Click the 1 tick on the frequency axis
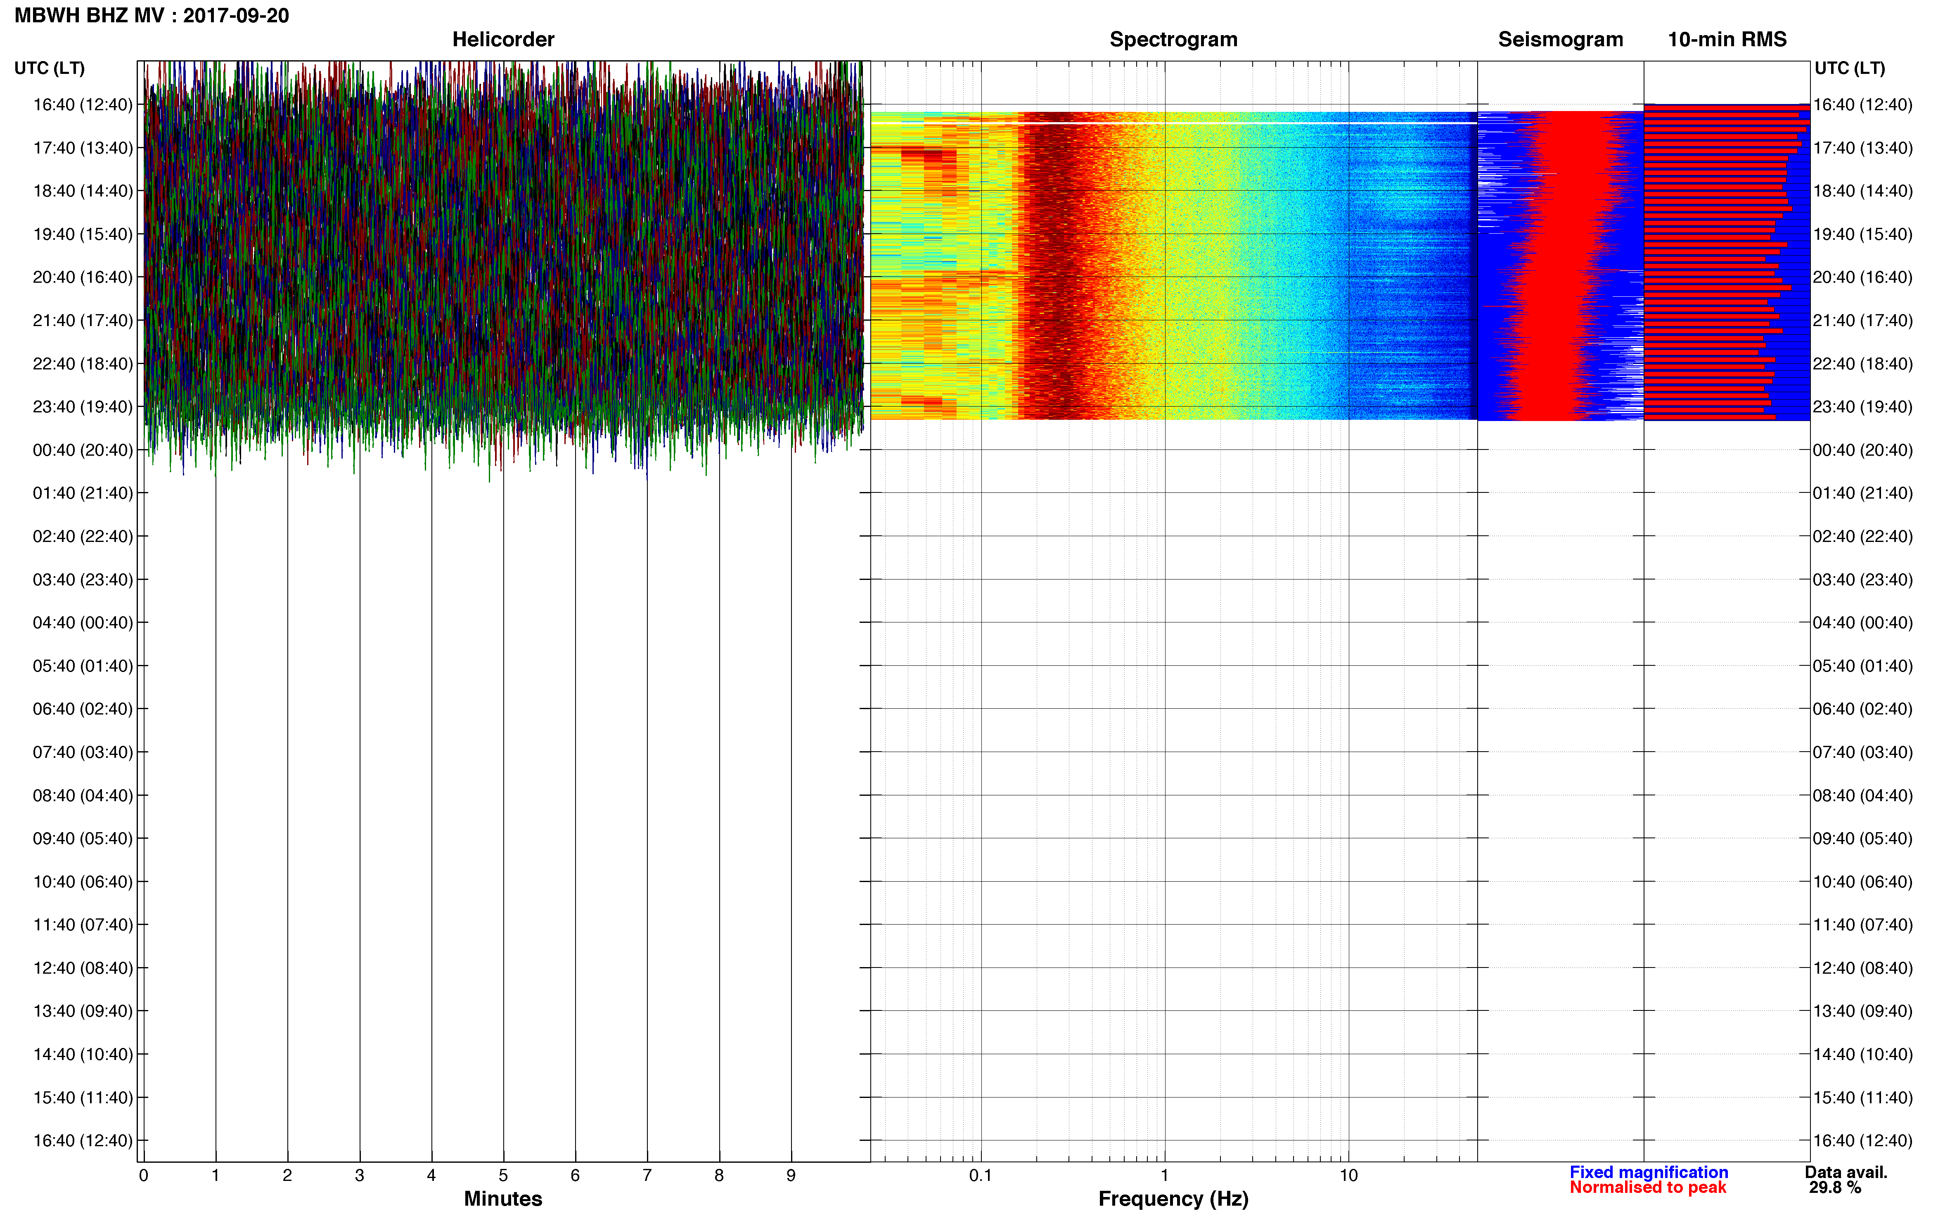Viewport: 1957px width, 1223px height. pyautogui.click(x=1165, y=1175)
